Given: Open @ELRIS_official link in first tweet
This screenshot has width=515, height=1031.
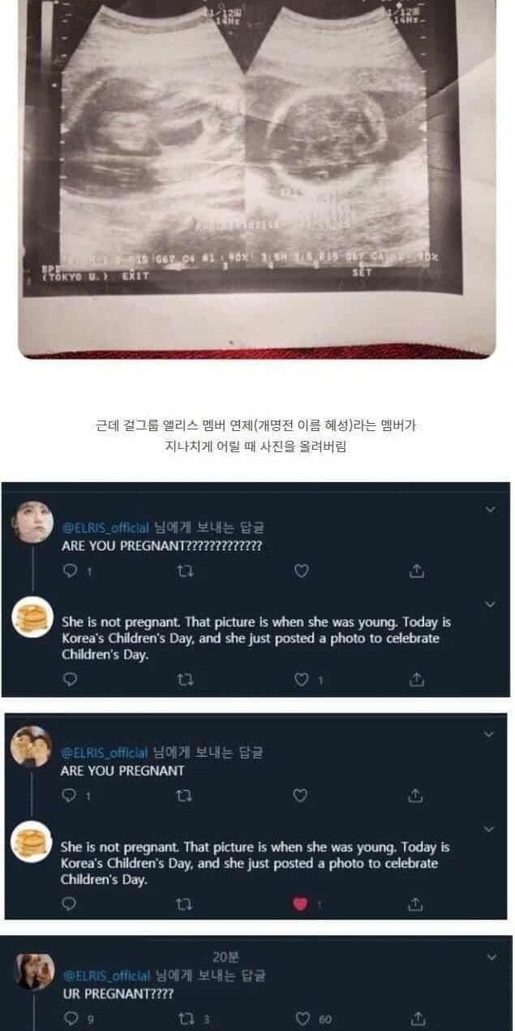Looking at the screenshot, I should (x=105, y=527).
